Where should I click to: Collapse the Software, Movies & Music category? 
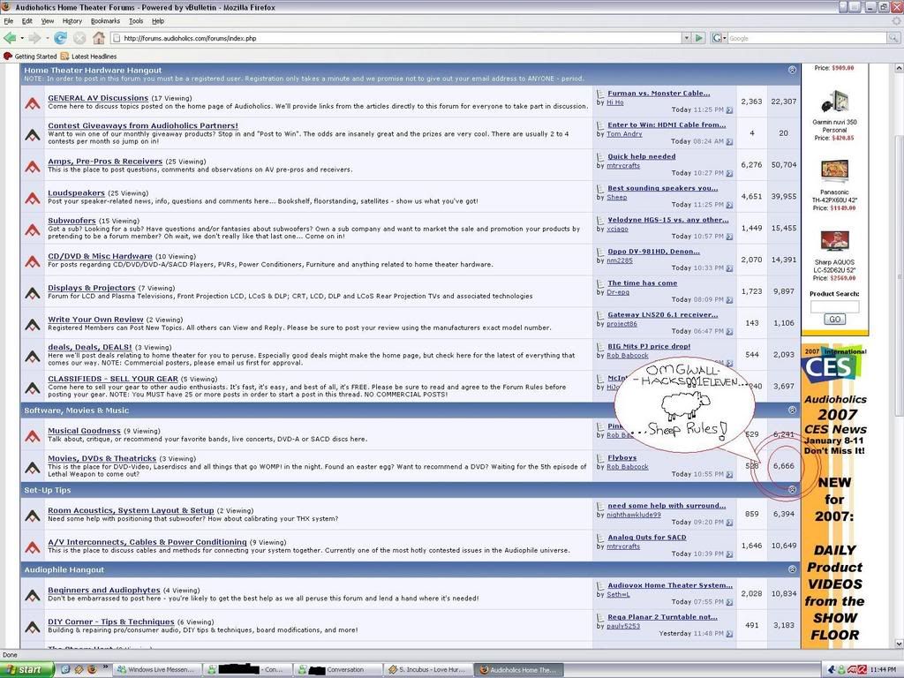coord(792,410)
